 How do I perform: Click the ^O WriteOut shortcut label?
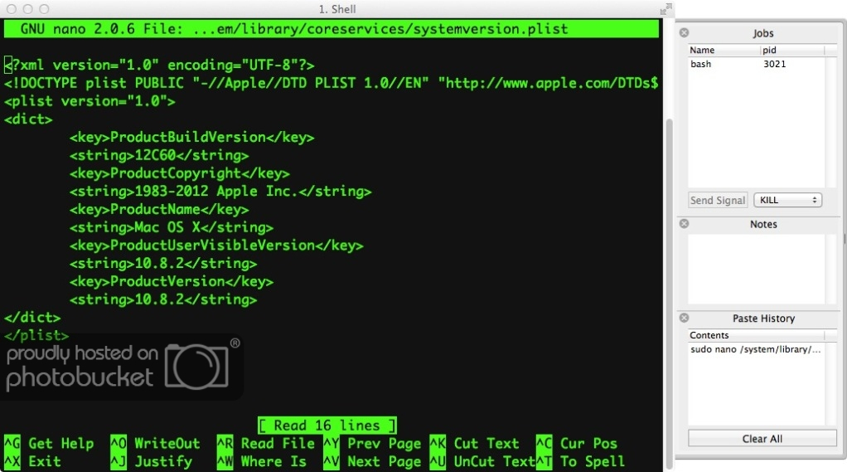pos(156,444)
